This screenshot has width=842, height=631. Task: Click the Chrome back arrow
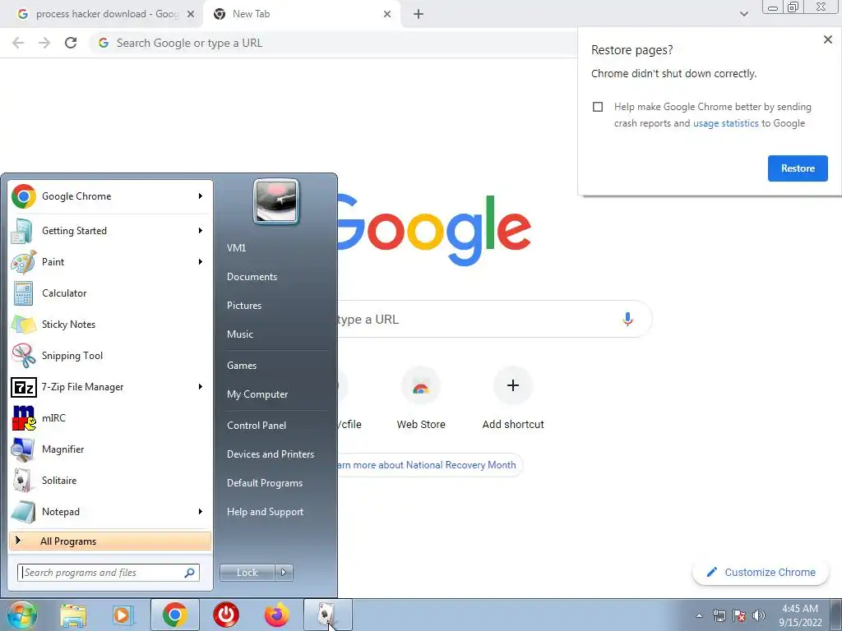pyautogui.click(x=18, y=43)
